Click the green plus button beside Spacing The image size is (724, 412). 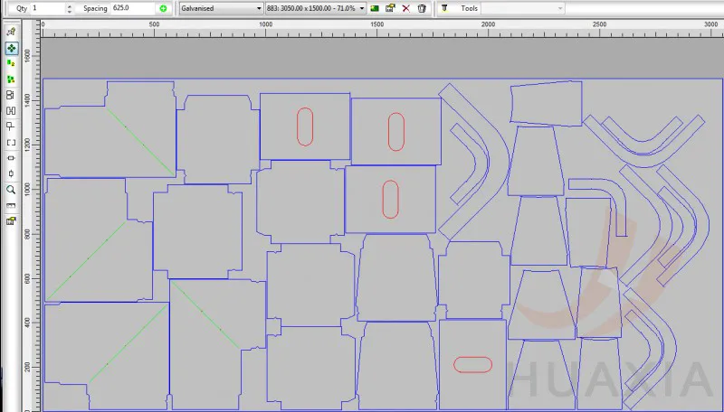163,8
